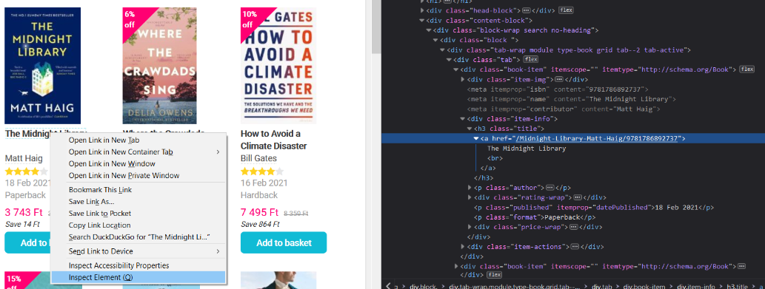Expand the price-wrap div node
Image resolution: width=765 pixels, height=289 pixels.
(470, 227)
